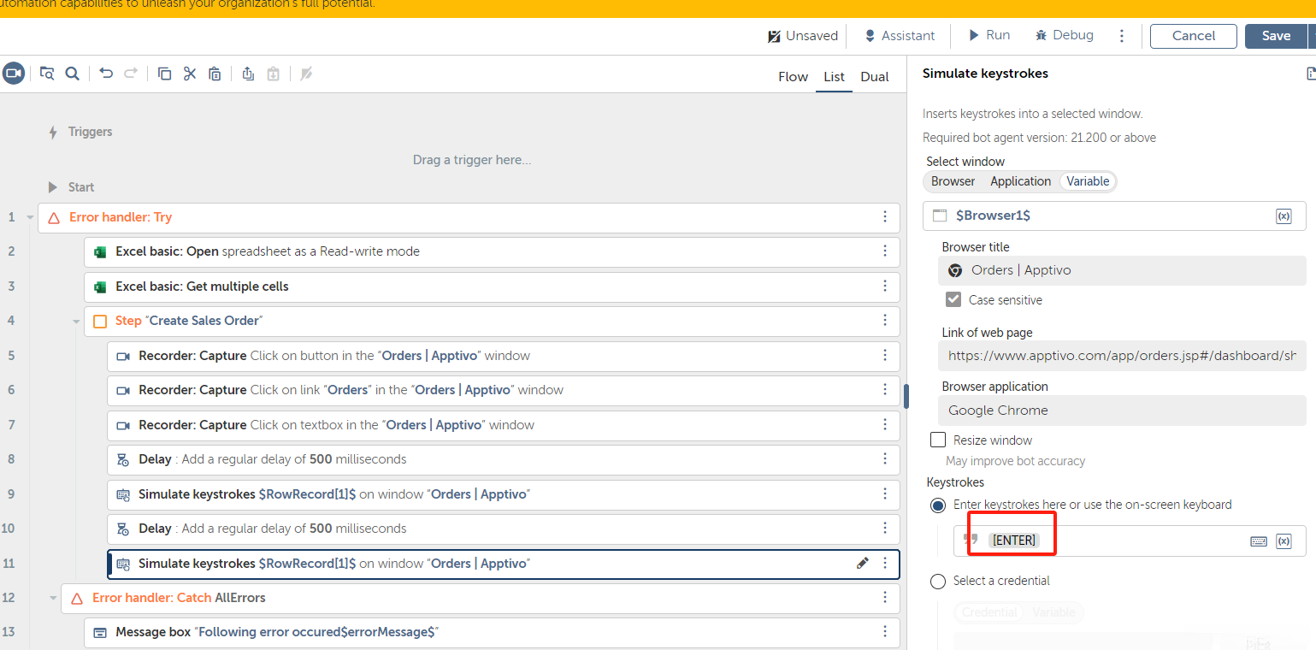Select the 'Select a credential' radio button
This screenshot has height=650, width=1316.
coord(938,581)
